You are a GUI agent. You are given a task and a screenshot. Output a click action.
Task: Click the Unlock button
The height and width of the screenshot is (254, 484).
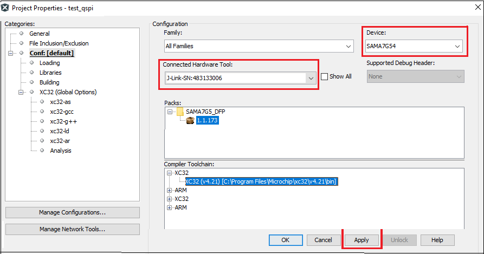(x=399, y=240)
